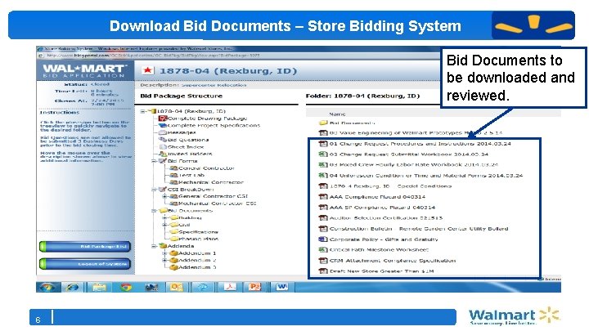Select the General Contractor bid form icon

coord(173,168)
